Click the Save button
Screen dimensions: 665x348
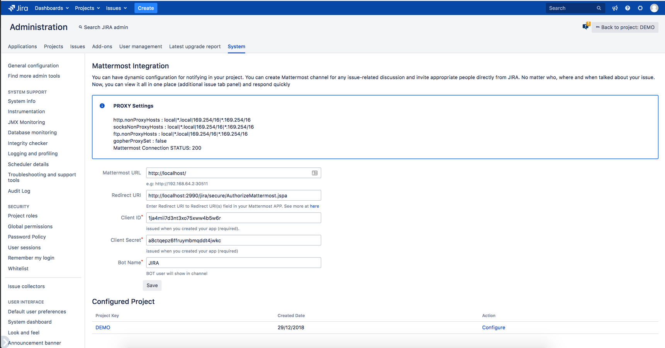click(152, 285)
